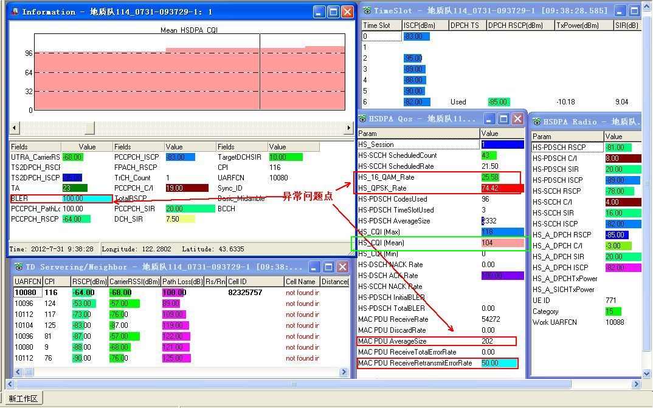Click left arrow of CQI chart scrollbar

pos(15,128)
